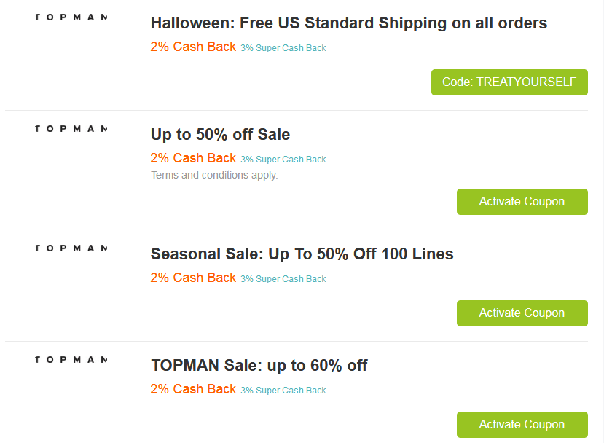Click 2% Cash Back under Up to 50% off Sale

(x=193, y=158)
